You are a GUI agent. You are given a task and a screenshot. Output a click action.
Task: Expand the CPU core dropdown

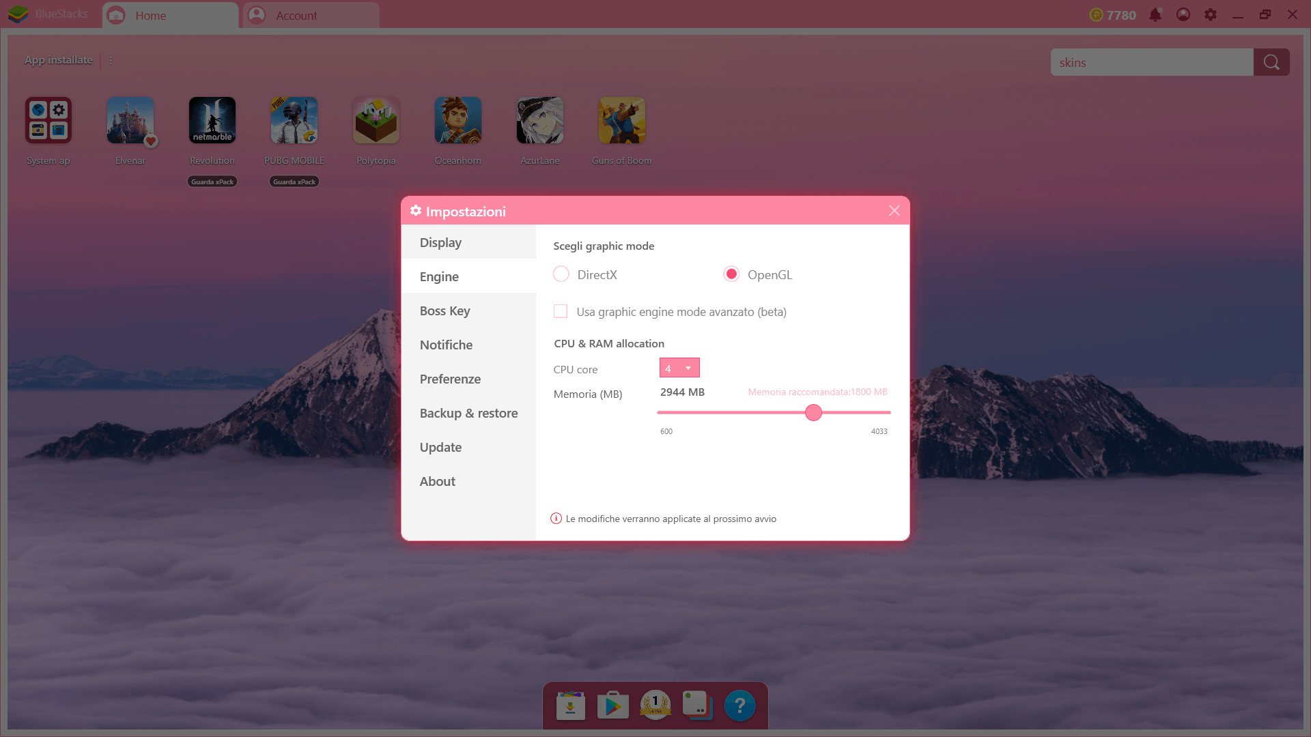[x=679, y=368]
